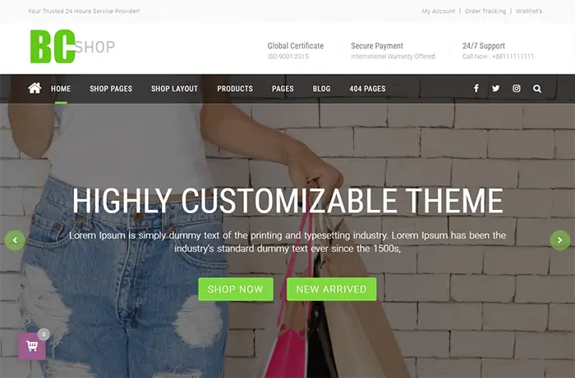Advance to next slide with right arrow
575x378 pixels.
coord(560,240)
